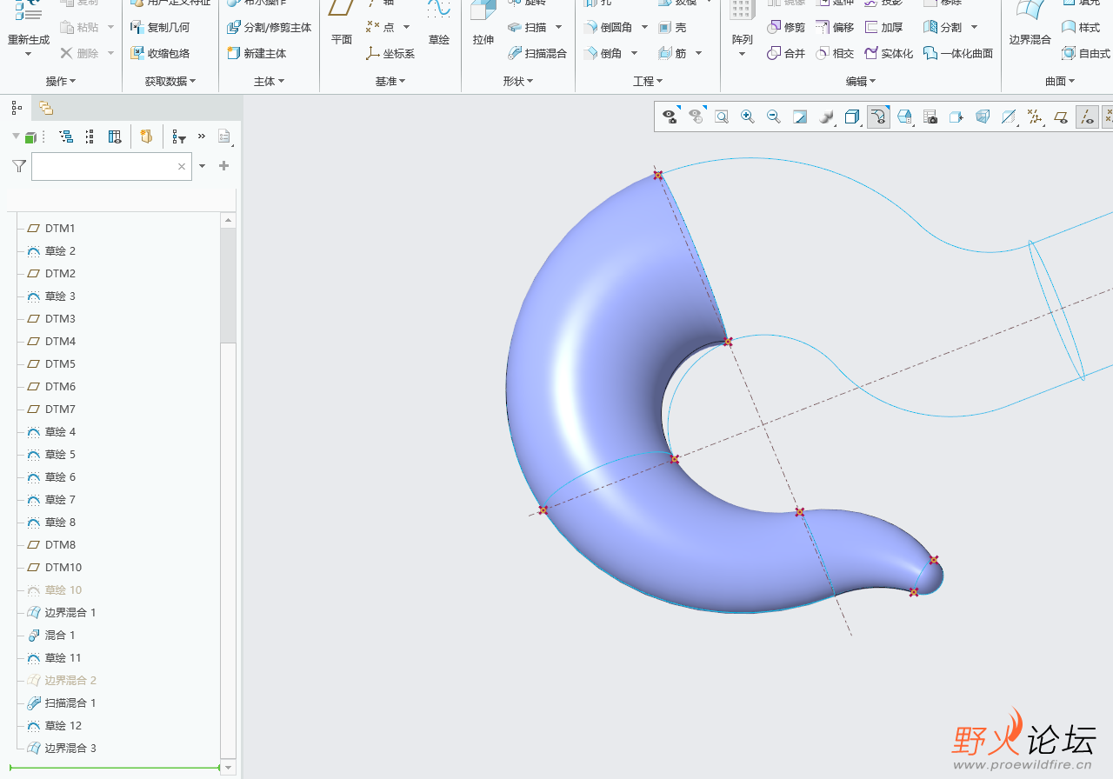Add a search filter with plus button

pyautogui.click(x=223, y=166)
